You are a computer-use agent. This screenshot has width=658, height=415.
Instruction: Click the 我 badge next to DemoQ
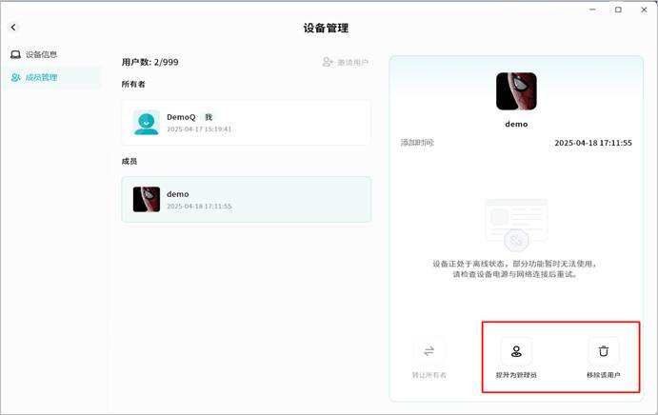tap(209, 117)
